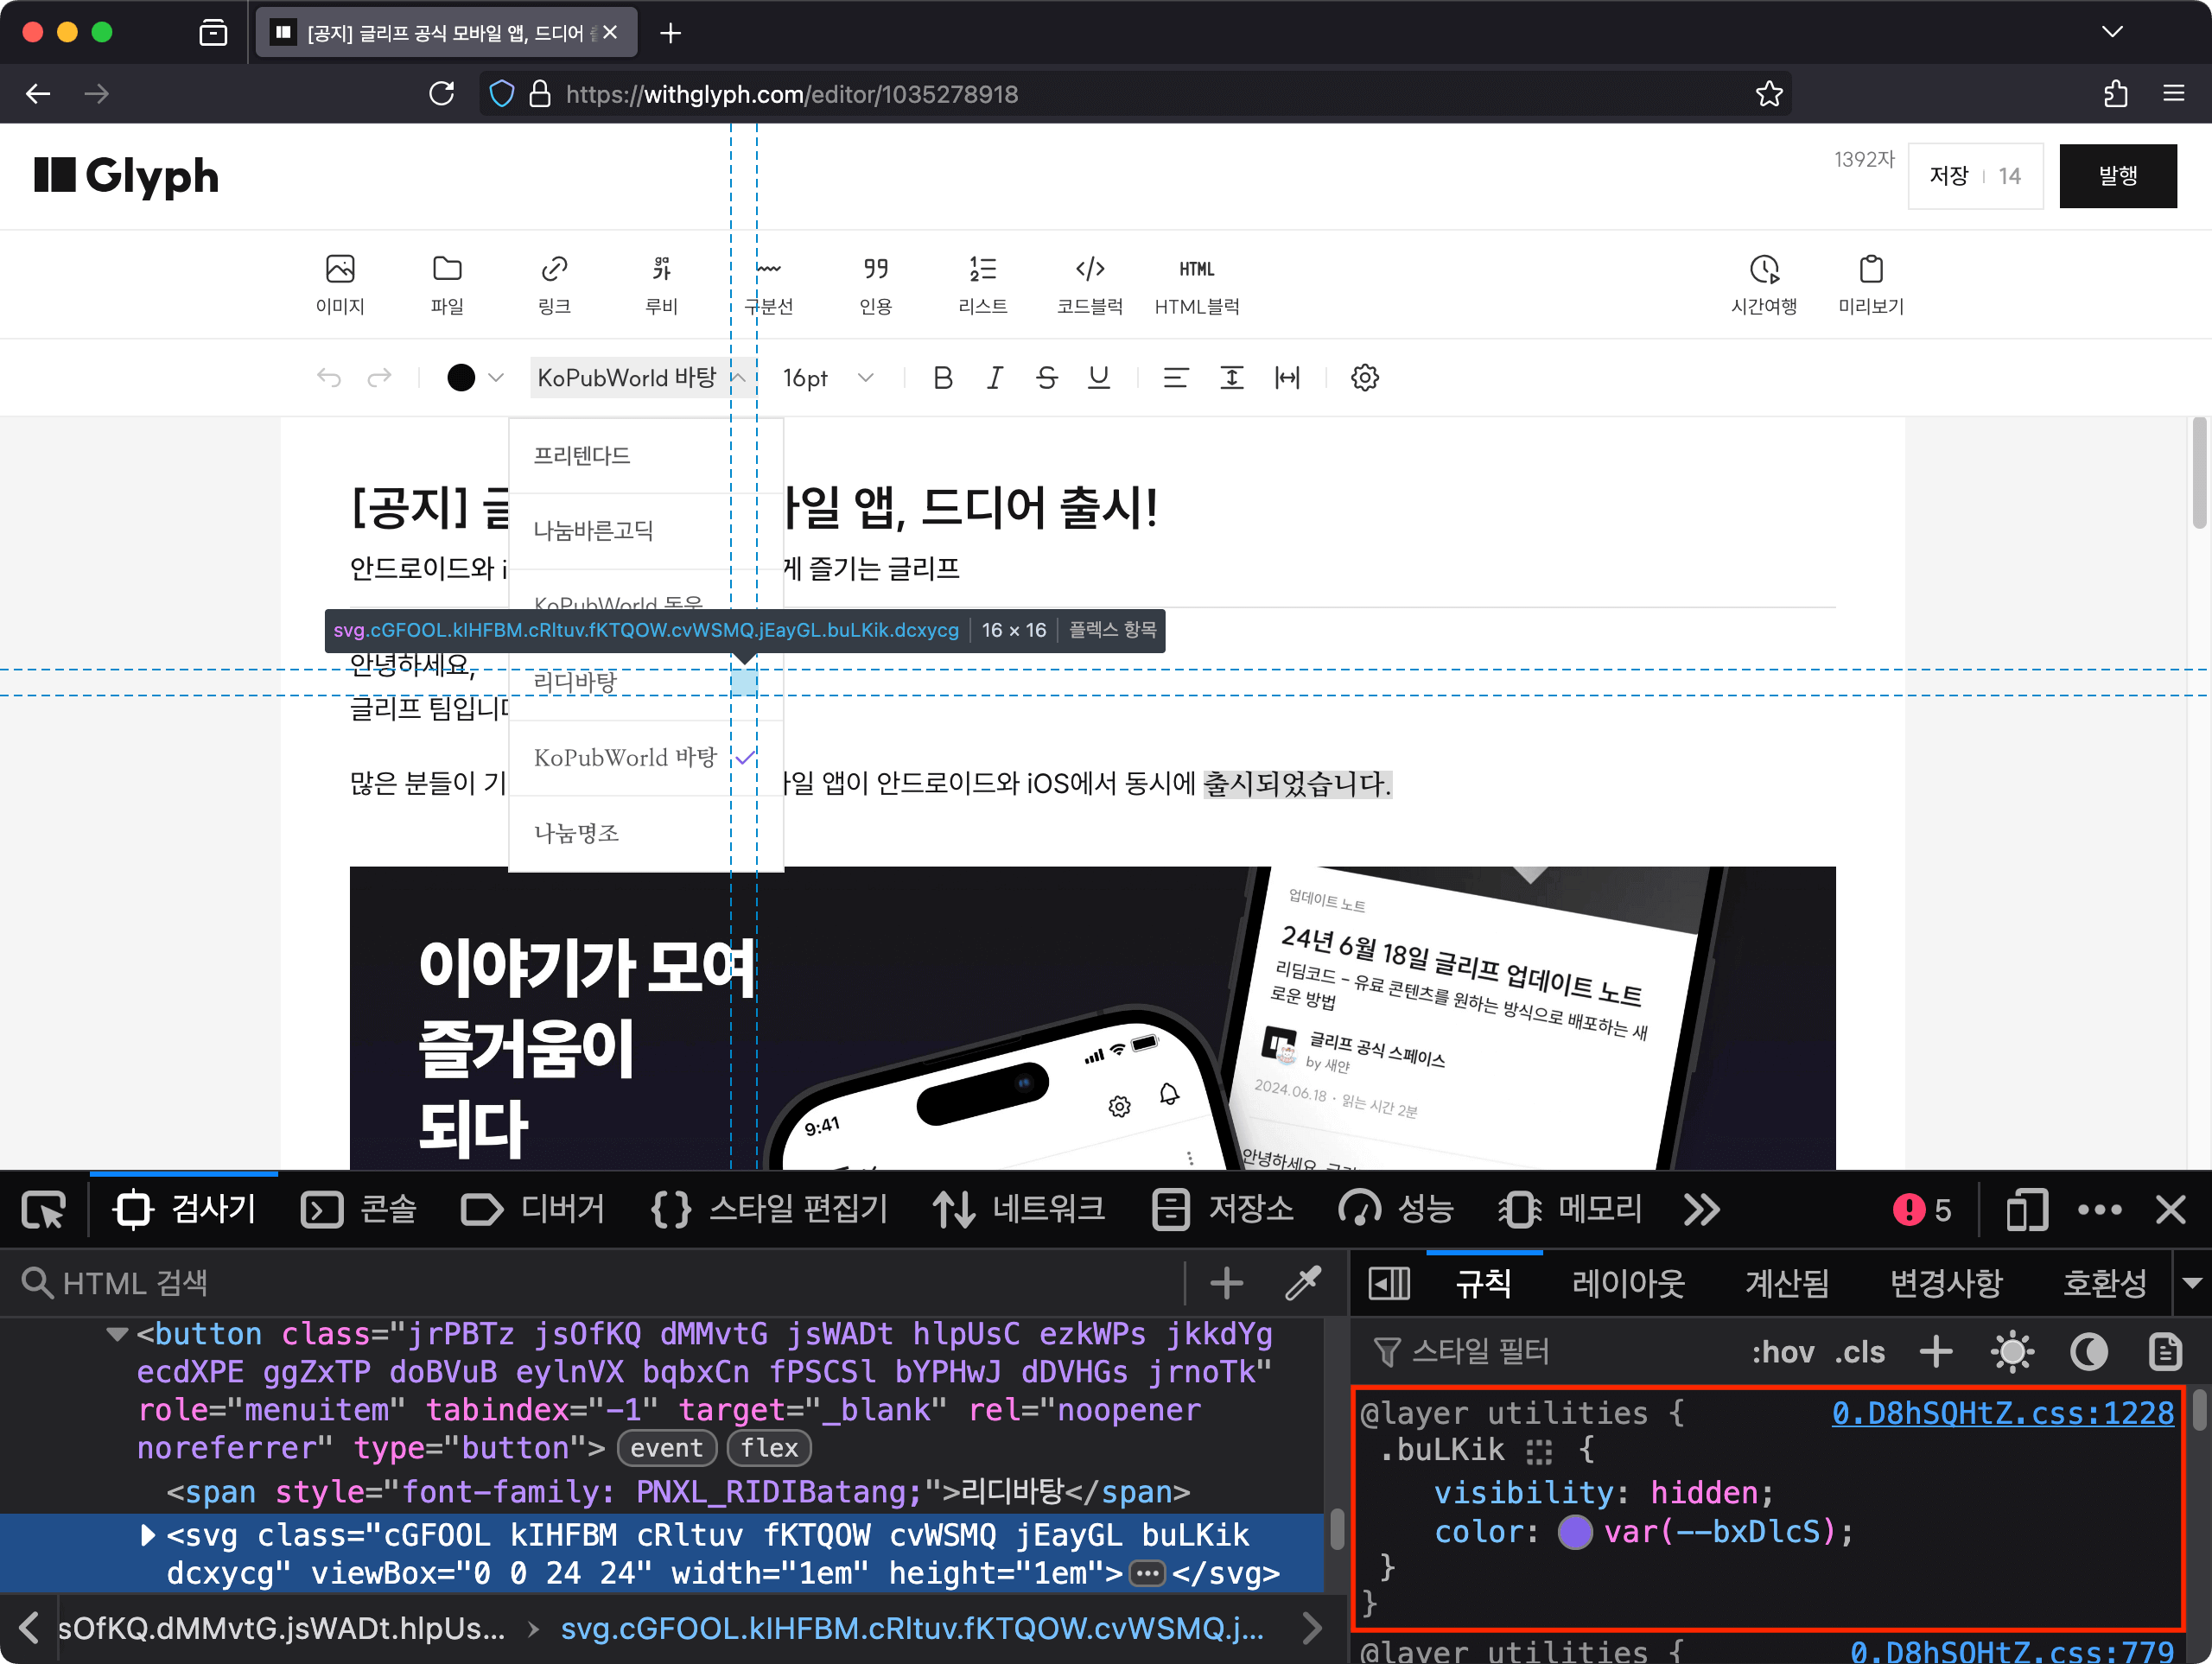This screenshot has height=1664, width=2212.
Task: Choose 나눔바른고딕 font
Action: [x=646, y=531]
